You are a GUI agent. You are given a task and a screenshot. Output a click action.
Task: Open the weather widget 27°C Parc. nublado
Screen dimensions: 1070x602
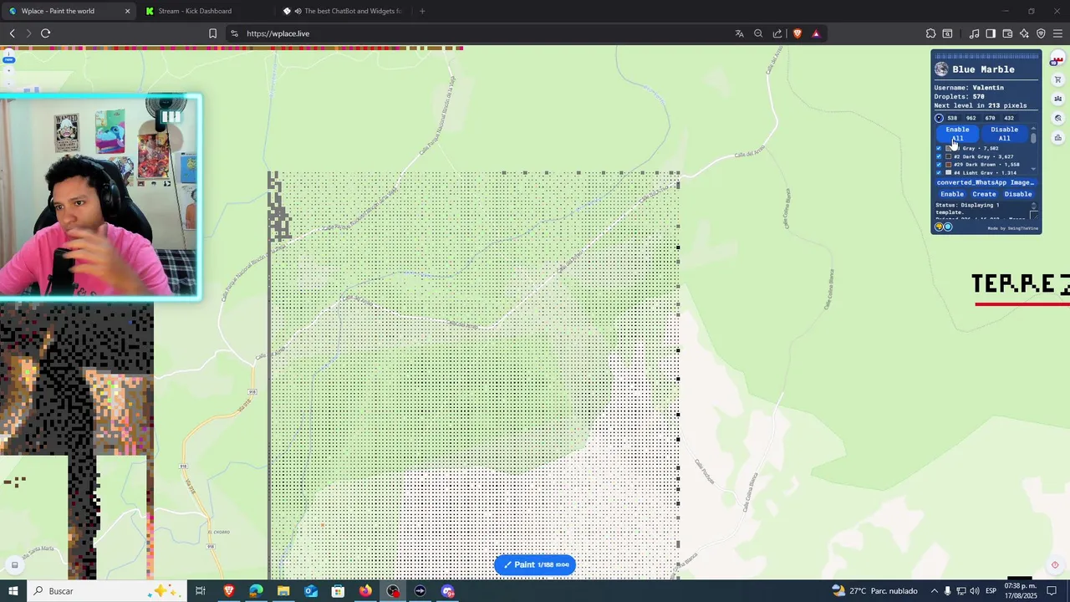pos(875,591)
